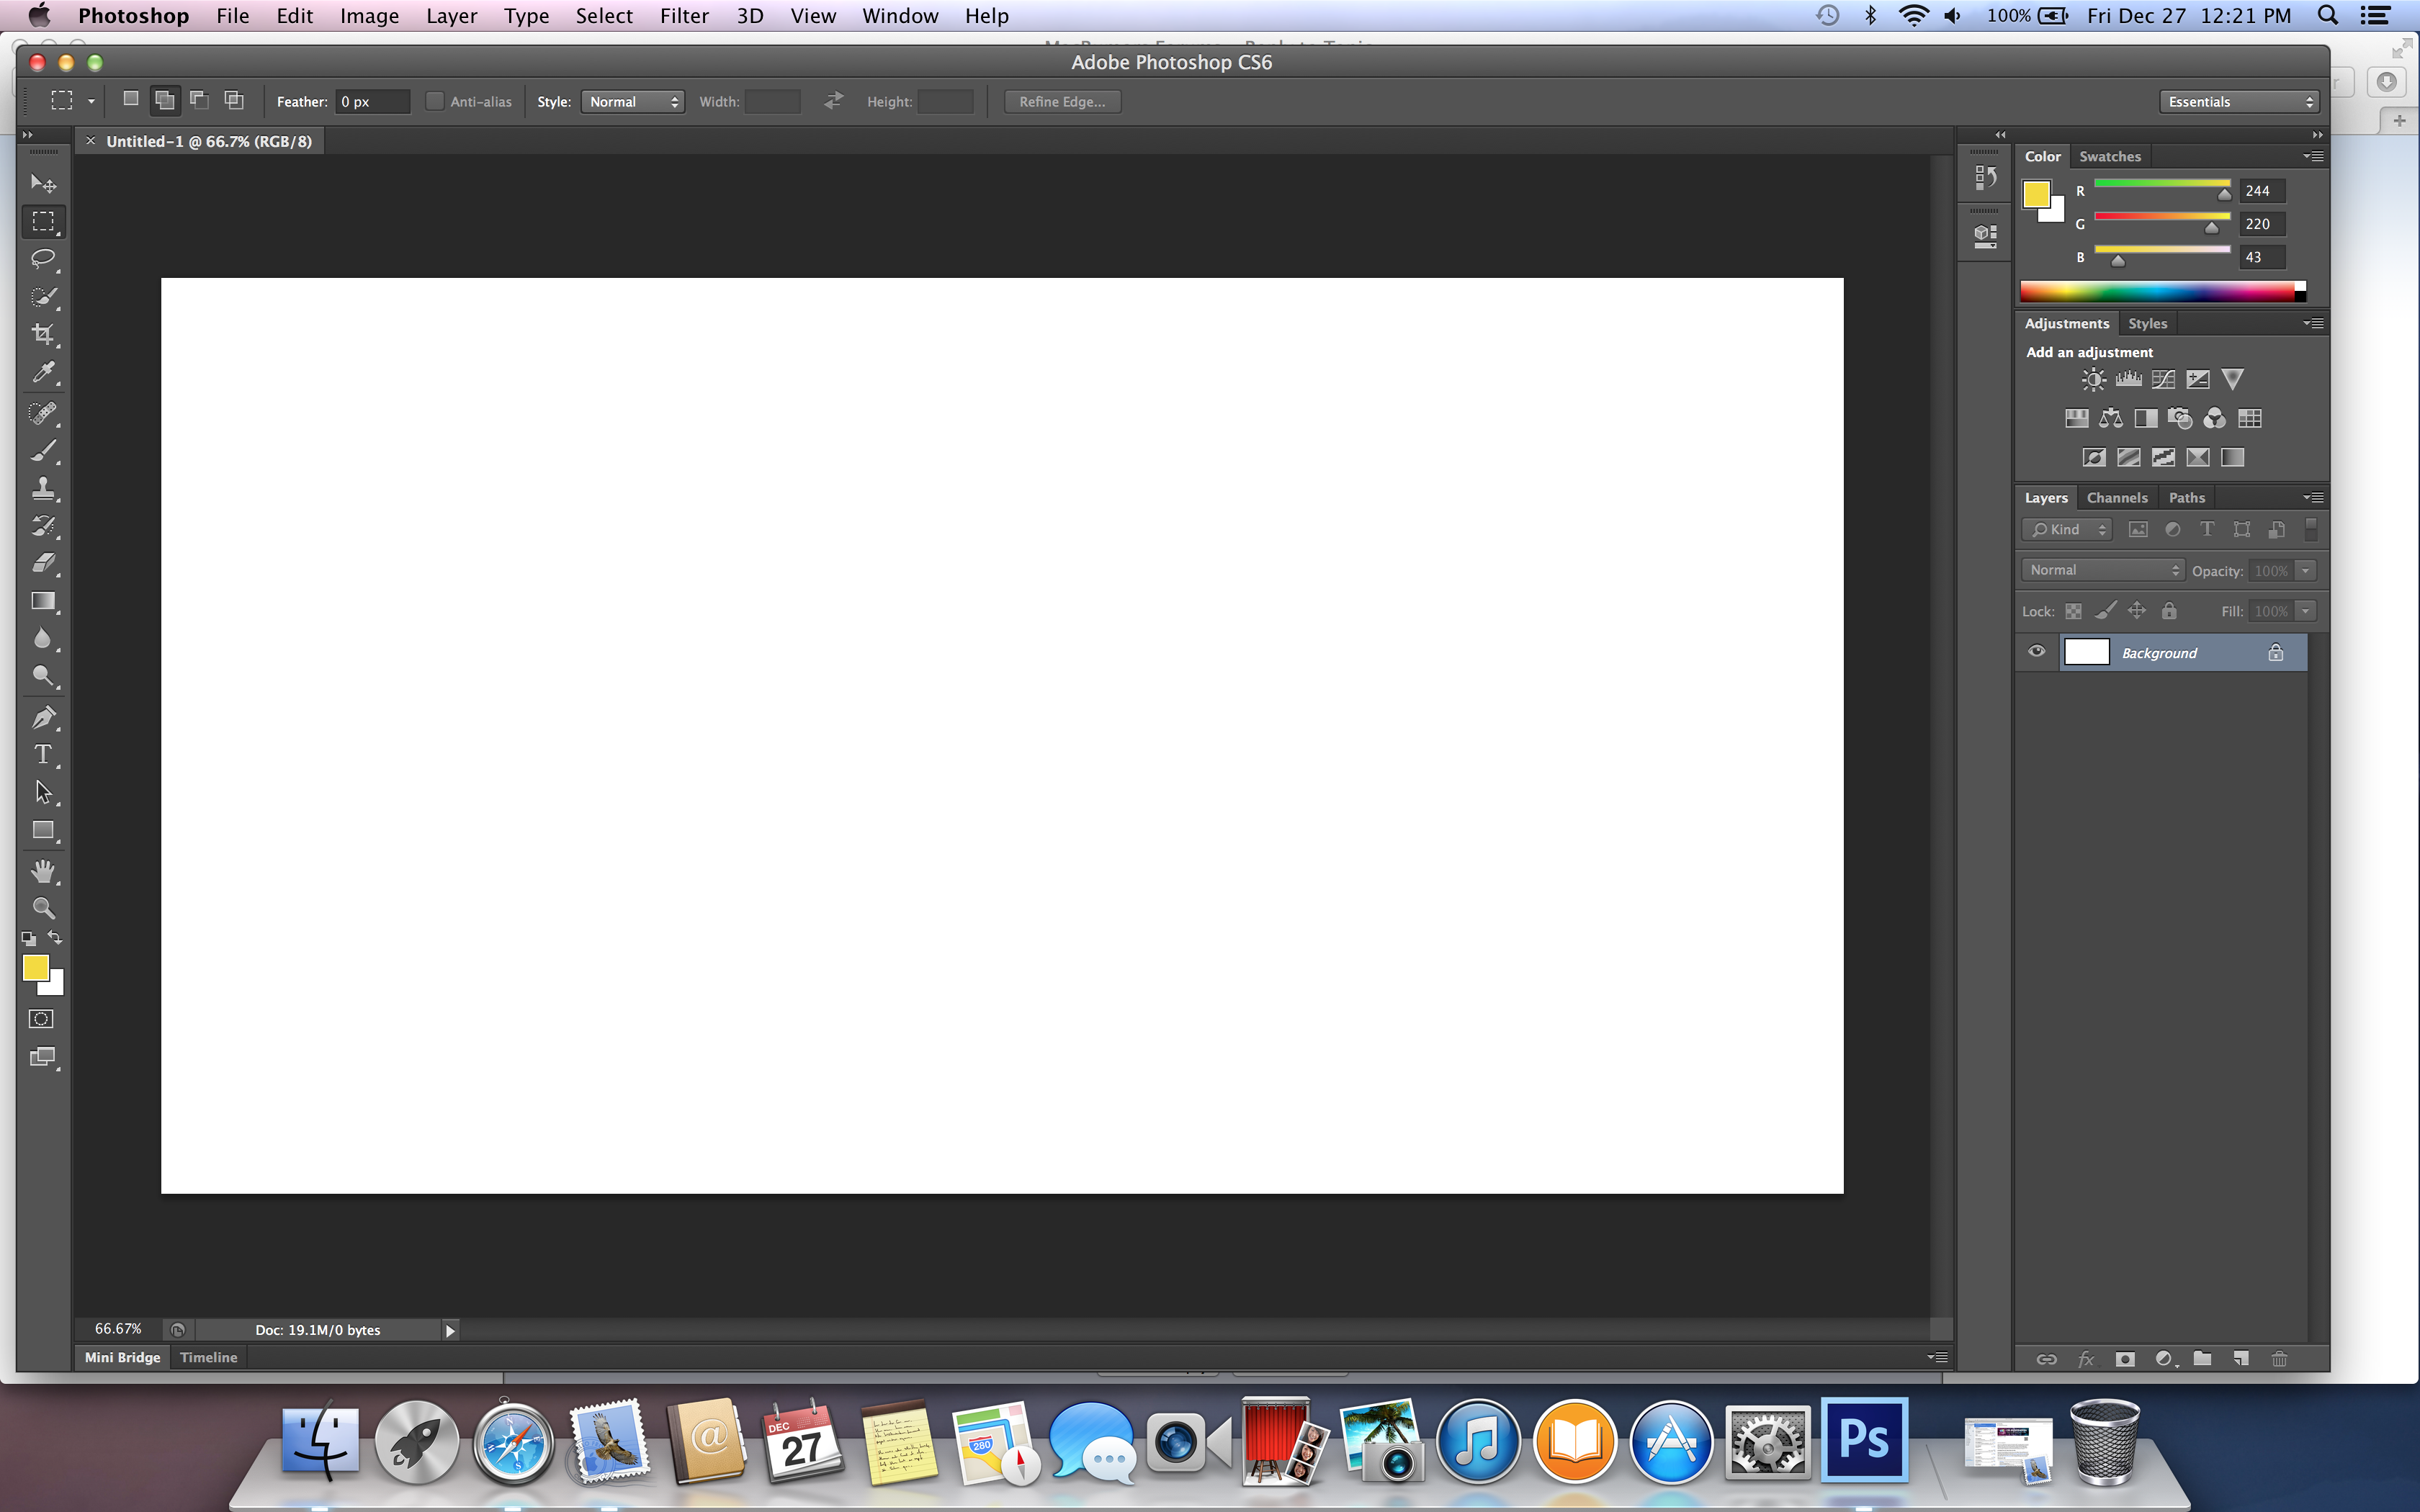Click the Background layer thumbnail
The height and width of the screenshot is (1512, 2420).
point(2086,652)
